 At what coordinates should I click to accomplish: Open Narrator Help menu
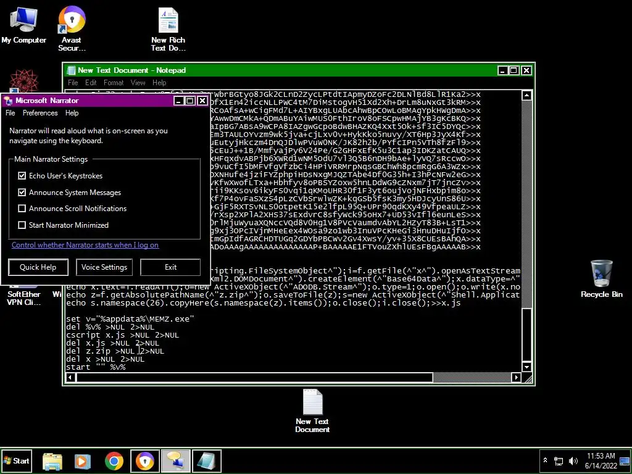[x=72, y=113]
